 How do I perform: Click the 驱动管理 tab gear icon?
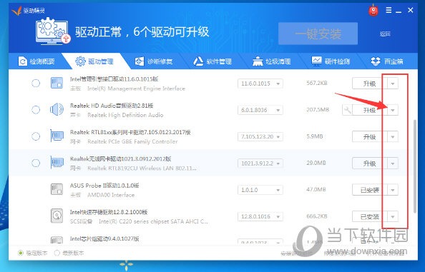[x=80, y=61]
